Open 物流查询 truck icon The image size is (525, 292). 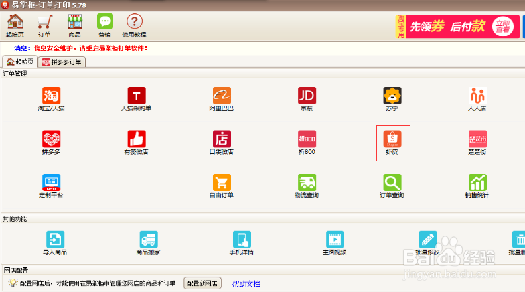pyautogui.click(x=307, y=186)
